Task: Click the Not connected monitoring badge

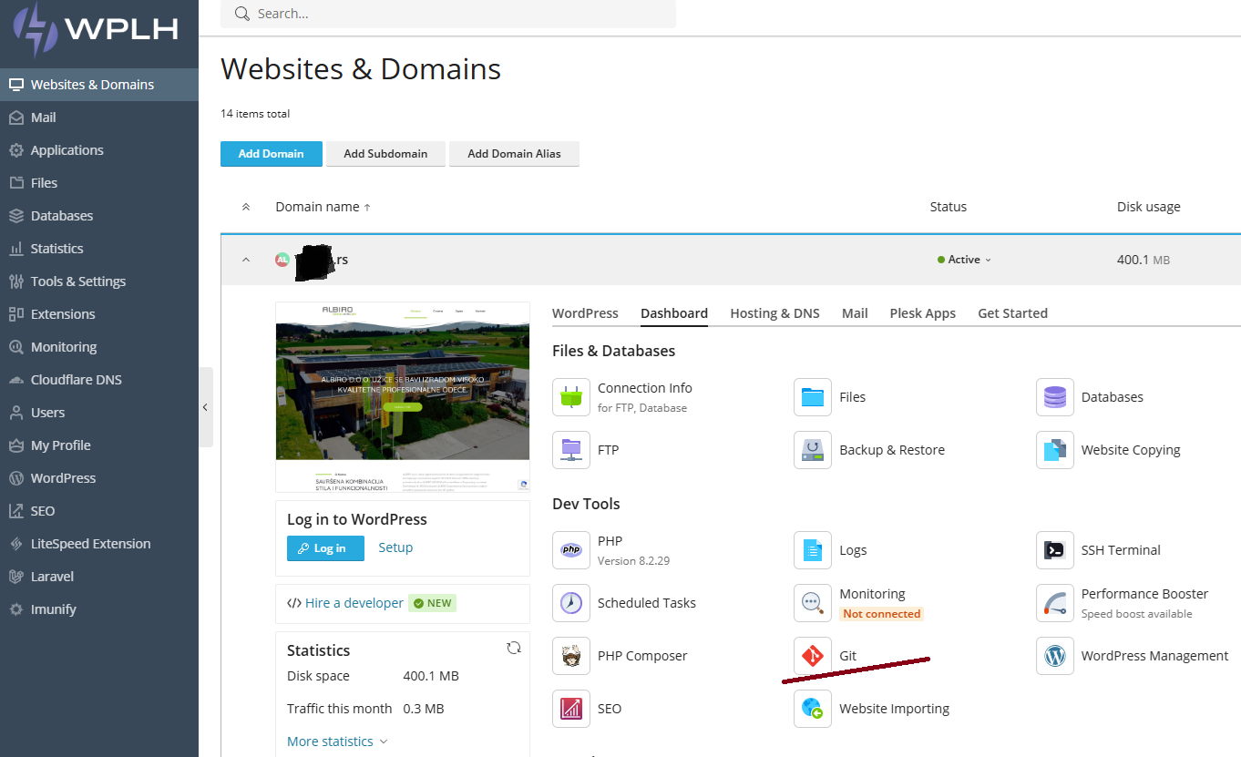Action: tap(881, 614)
